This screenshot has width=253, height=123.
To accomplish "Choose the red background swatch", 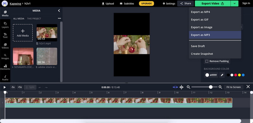I will click(x=236, y=75).
